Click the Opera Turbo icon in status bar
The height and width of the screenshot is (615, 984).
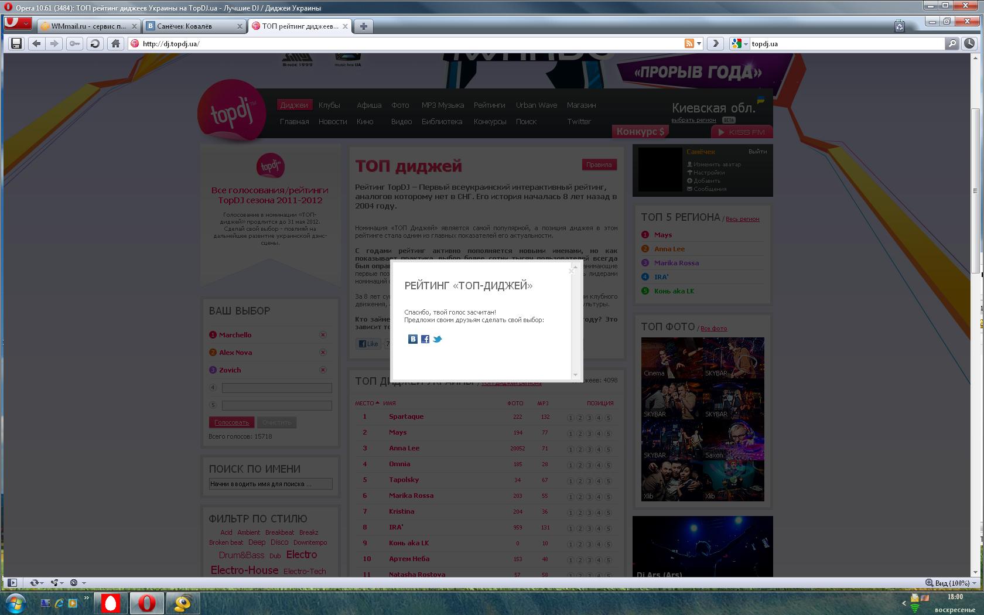74,583
